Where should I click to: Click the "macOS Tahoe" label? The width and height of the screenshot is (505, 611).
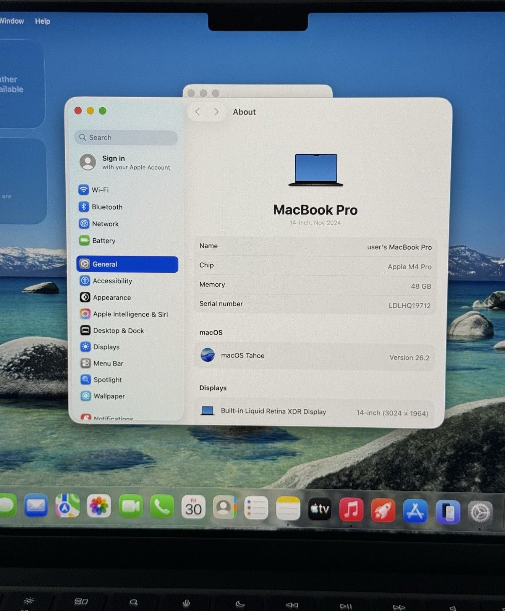click(x=243, y=356)
